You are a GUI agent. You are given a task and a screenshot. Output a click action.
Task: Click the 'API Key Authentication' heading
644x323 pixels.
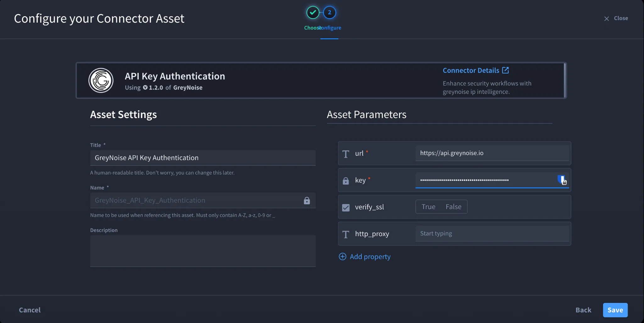(175, 76)
